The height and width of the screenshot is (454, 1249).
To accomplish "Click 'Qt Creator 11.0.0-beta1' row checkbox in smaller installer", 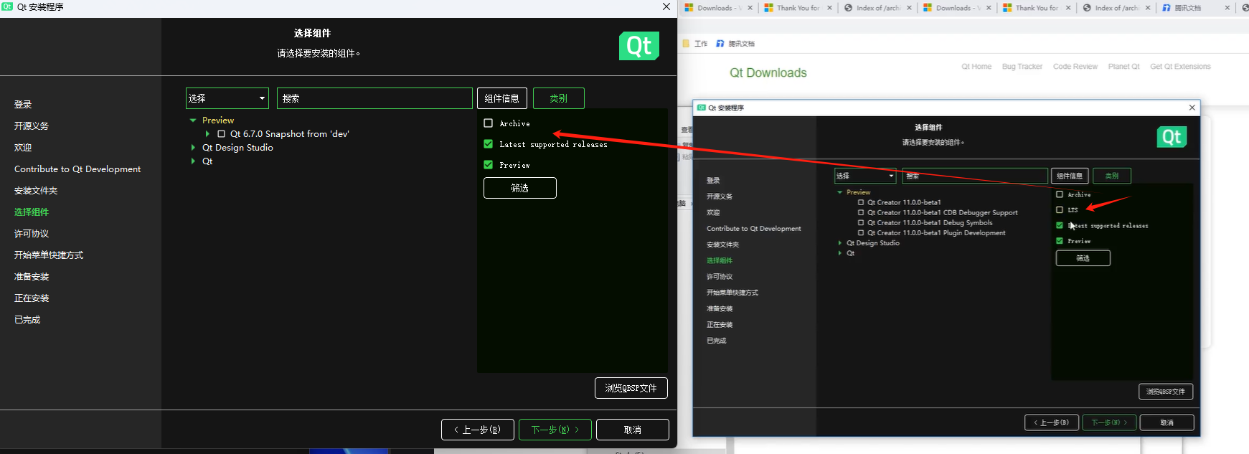I will pos(861,203).
